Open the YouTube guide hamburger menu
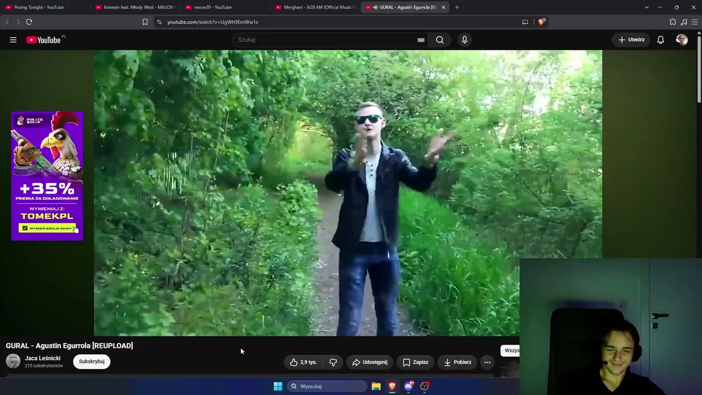 pyautogui.click(x=13, y=39)
